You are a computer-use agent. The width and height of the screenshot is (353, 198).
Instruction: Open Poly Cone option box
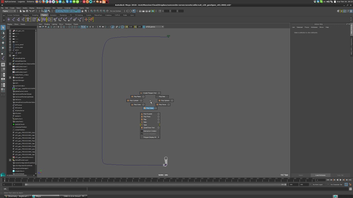pos(143,105)
